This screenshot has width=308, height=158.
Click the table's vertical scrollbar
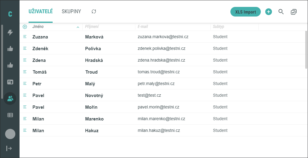pyautogui.click(x=306, y=50)
